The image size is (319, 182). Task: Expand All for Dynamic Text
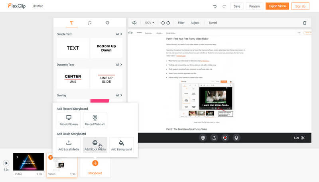click(119, 65)
